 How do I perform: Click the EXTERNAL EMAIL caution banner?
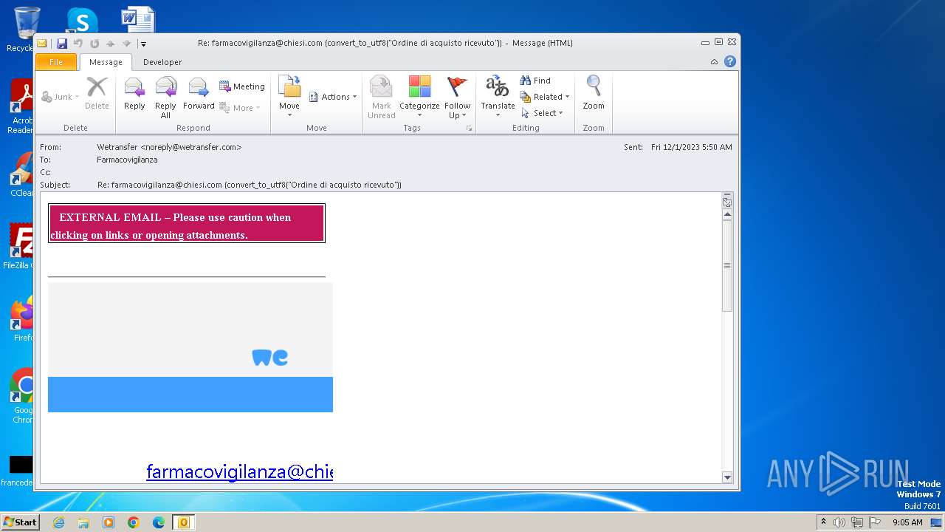tap(187, 223)
